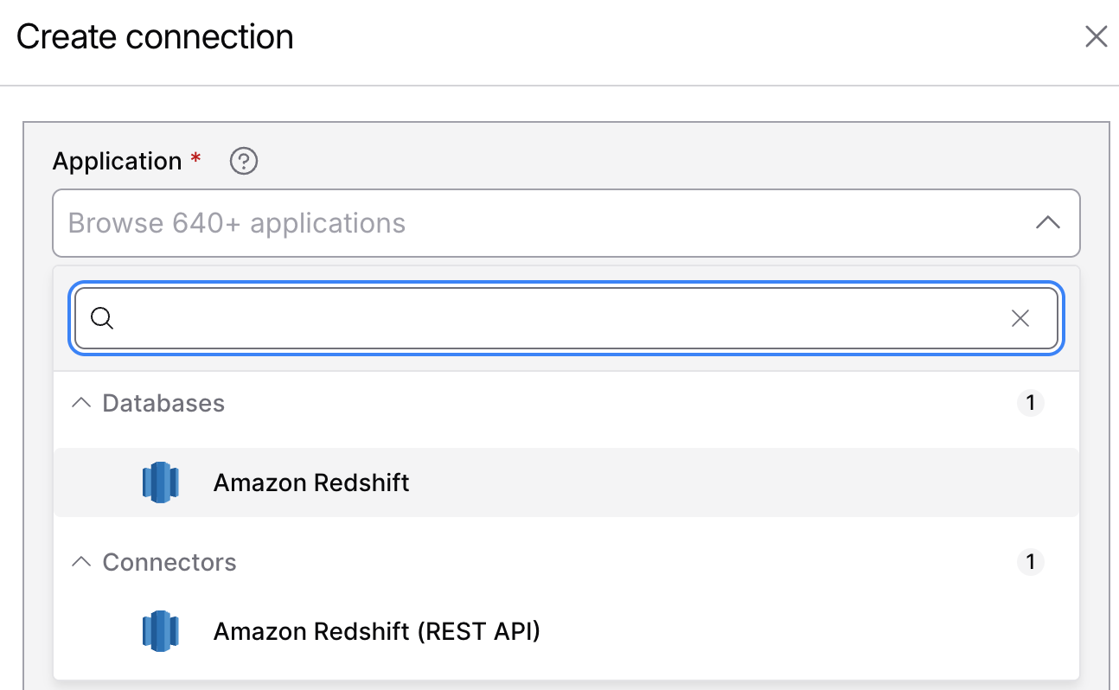Viewport: 1119px width, 690px height.
Task: Click the Create connection dialog title
Action: (x=155, y=36)
